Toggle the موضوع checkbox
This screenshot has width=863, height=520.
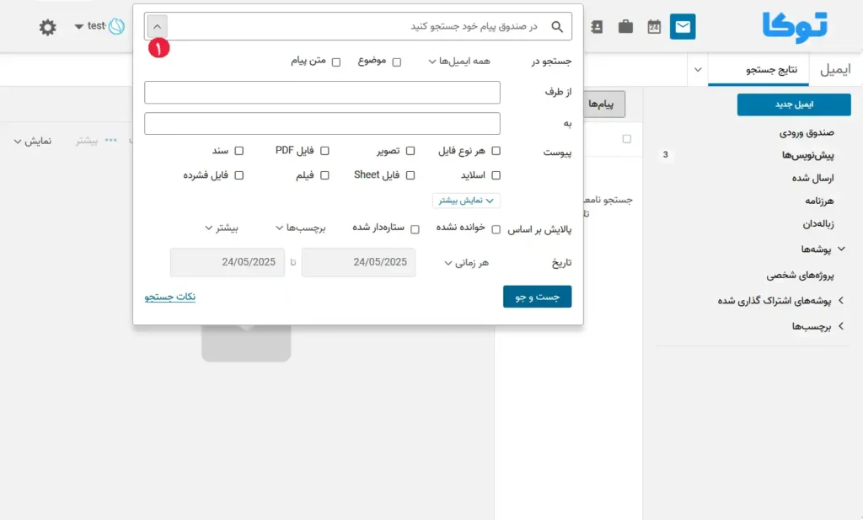(x=397, y=62)
